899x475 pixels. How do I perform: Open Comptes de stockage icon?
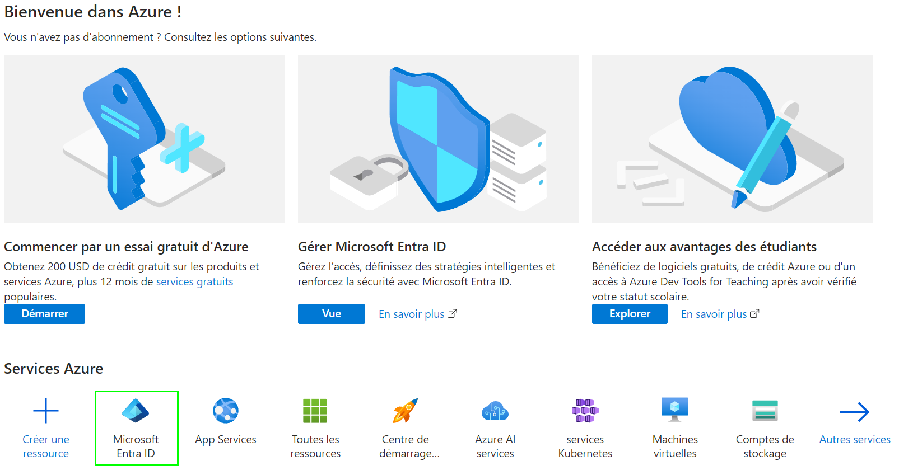[765, 411]
